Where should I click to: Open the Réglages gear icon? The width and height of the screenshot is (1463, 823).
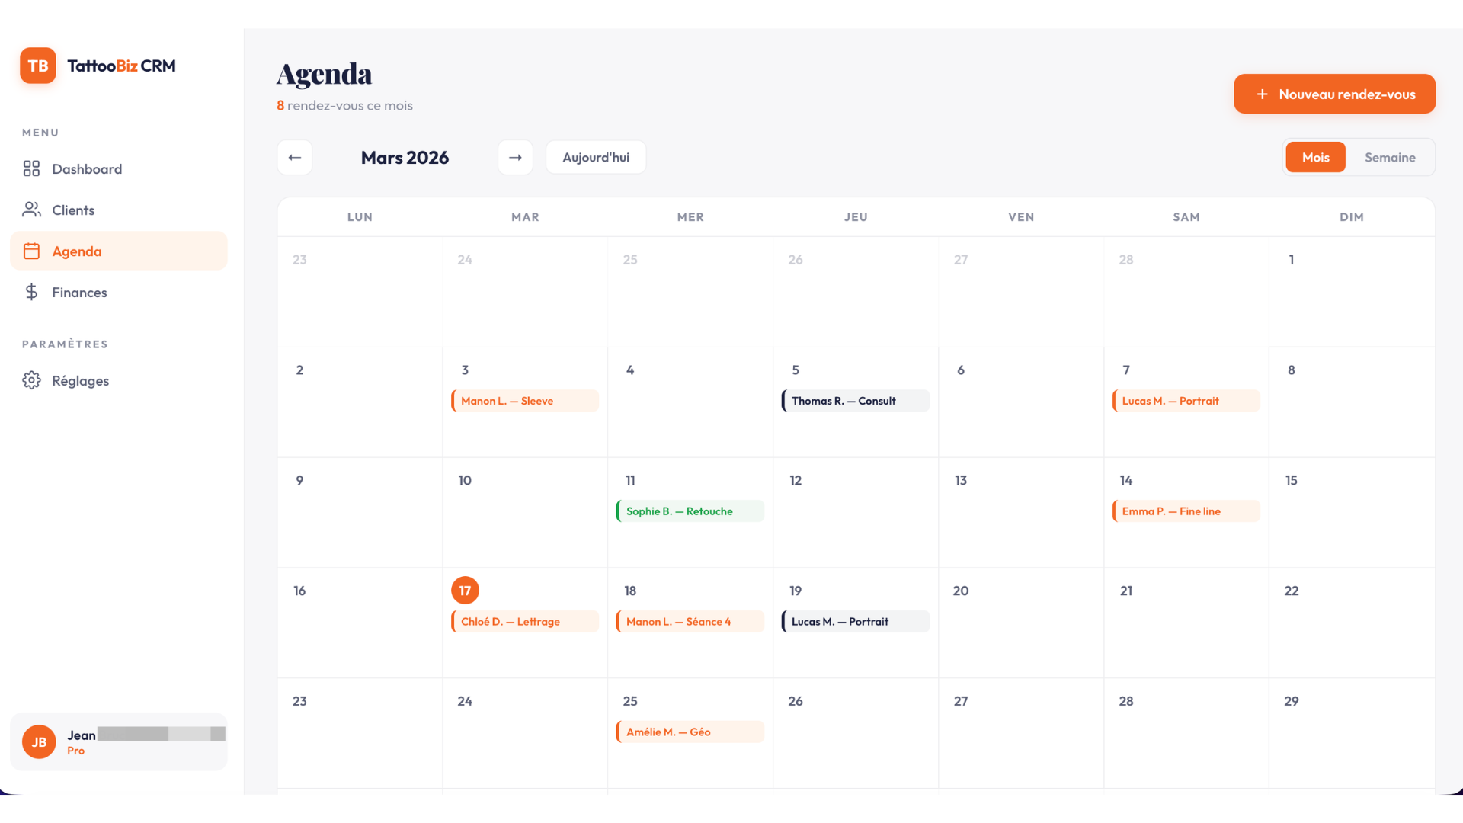click(31, 380)
